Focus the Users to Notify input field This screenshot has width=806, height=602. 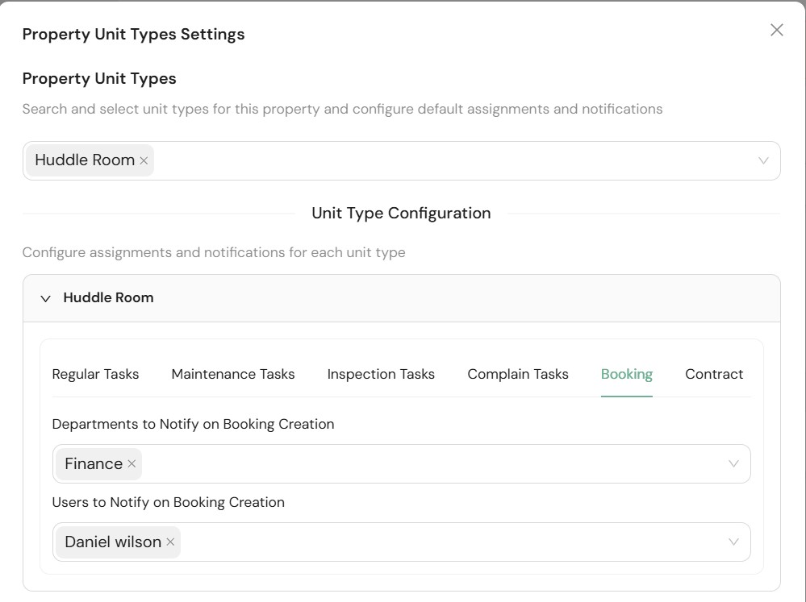click(x=452, y=542)
